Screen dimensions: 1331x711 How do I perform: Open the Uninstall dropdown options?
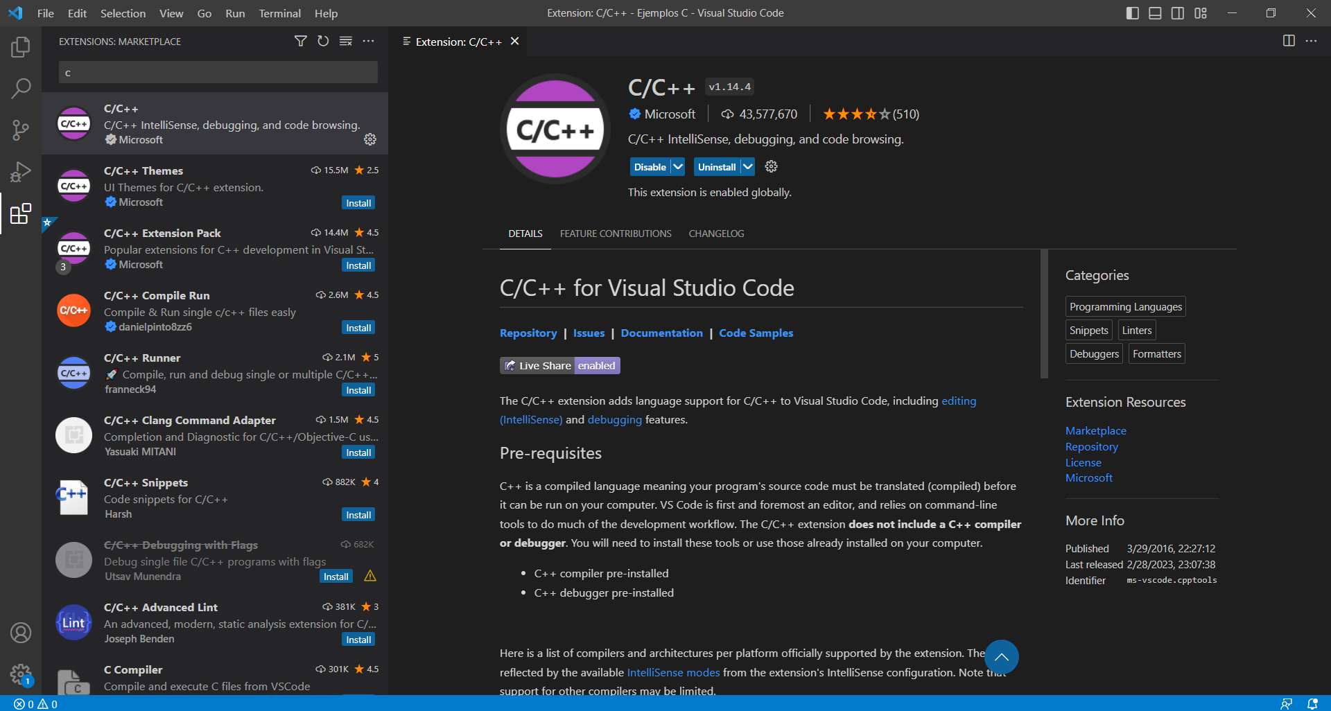click(x=748, y=166)
